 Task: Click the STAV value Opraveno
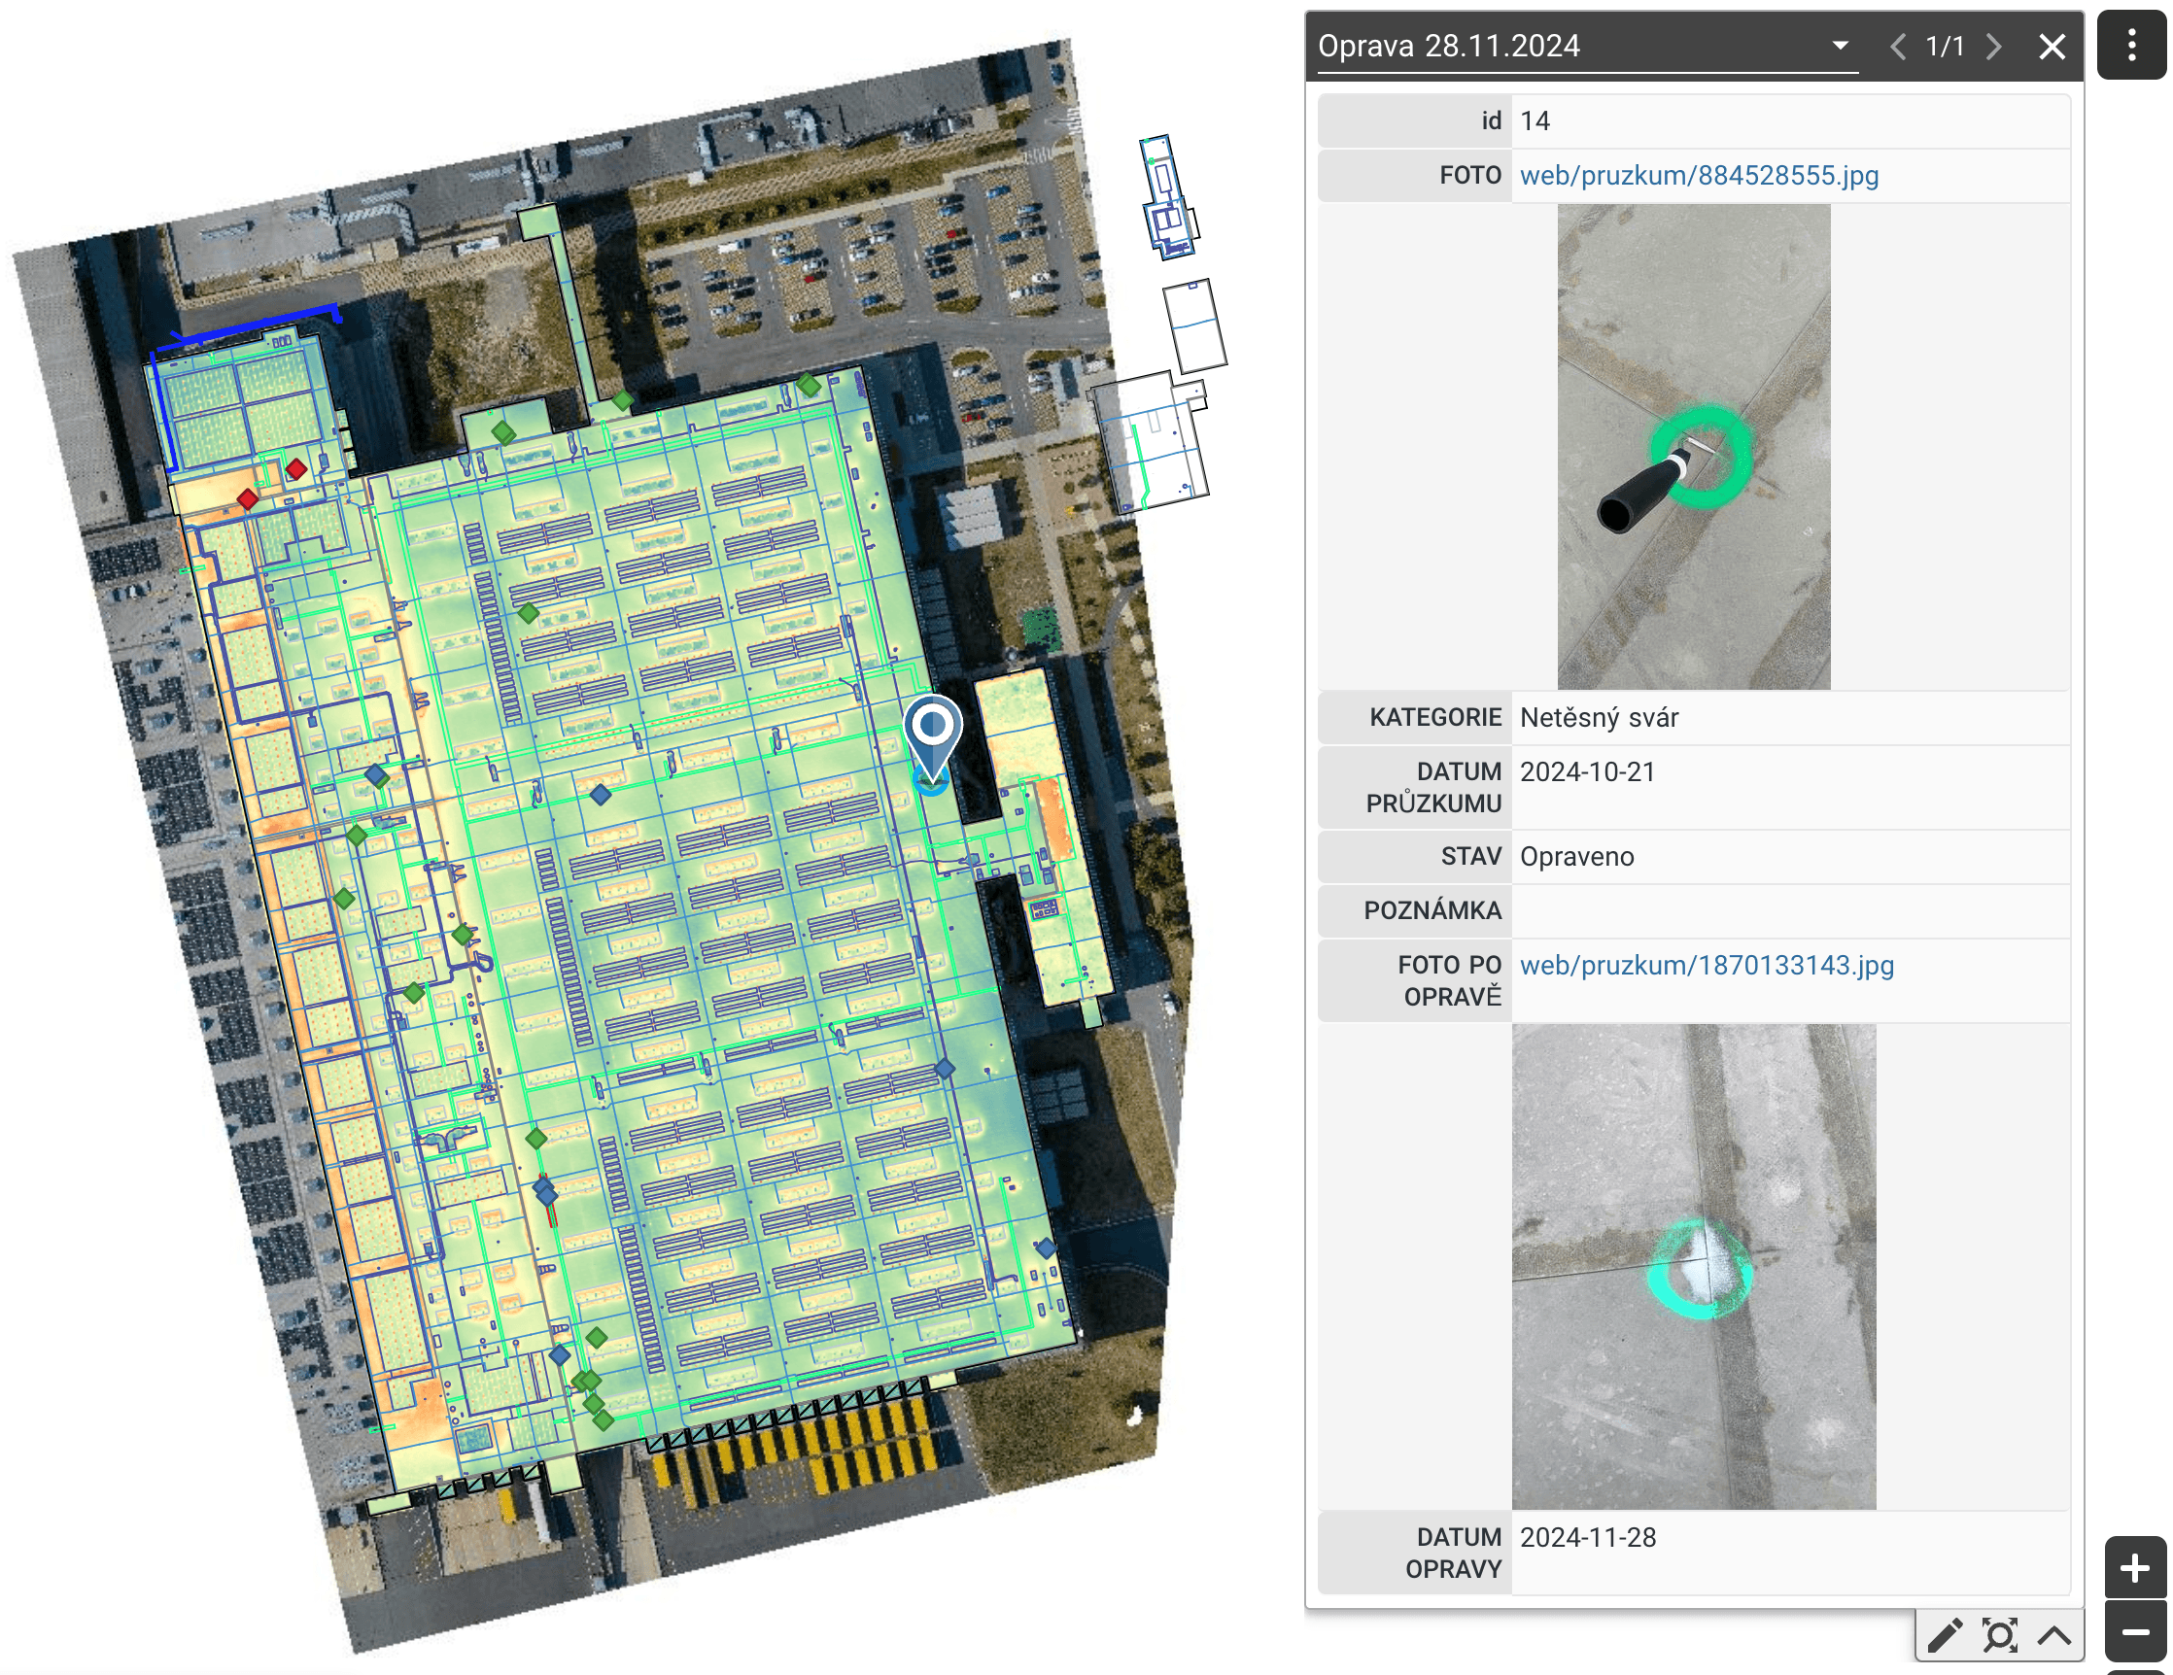tap(1577, 856)
